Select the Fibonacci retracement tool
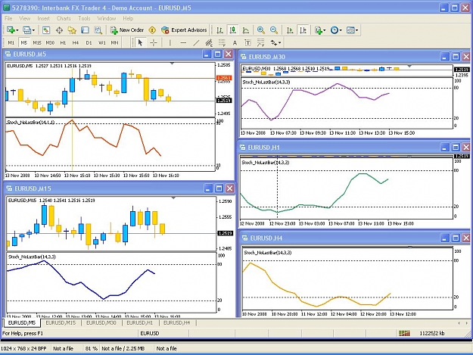Viewport: 473px width, 355px height. [x=222, y=42]
